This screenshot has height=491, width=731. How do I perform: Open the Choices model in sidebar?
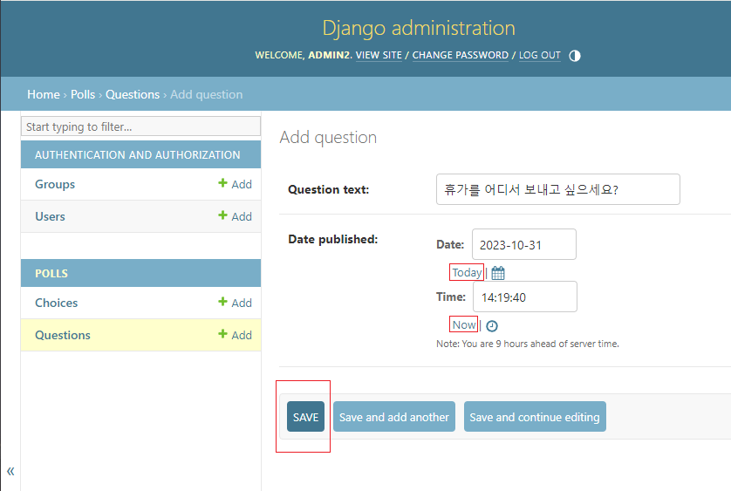[57, 303]
